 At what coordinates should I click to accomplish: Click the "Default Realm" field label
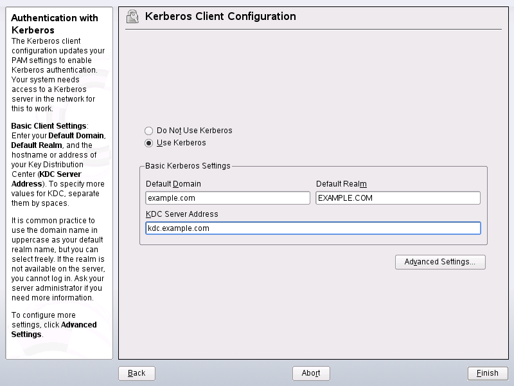[x=341, y=184]
